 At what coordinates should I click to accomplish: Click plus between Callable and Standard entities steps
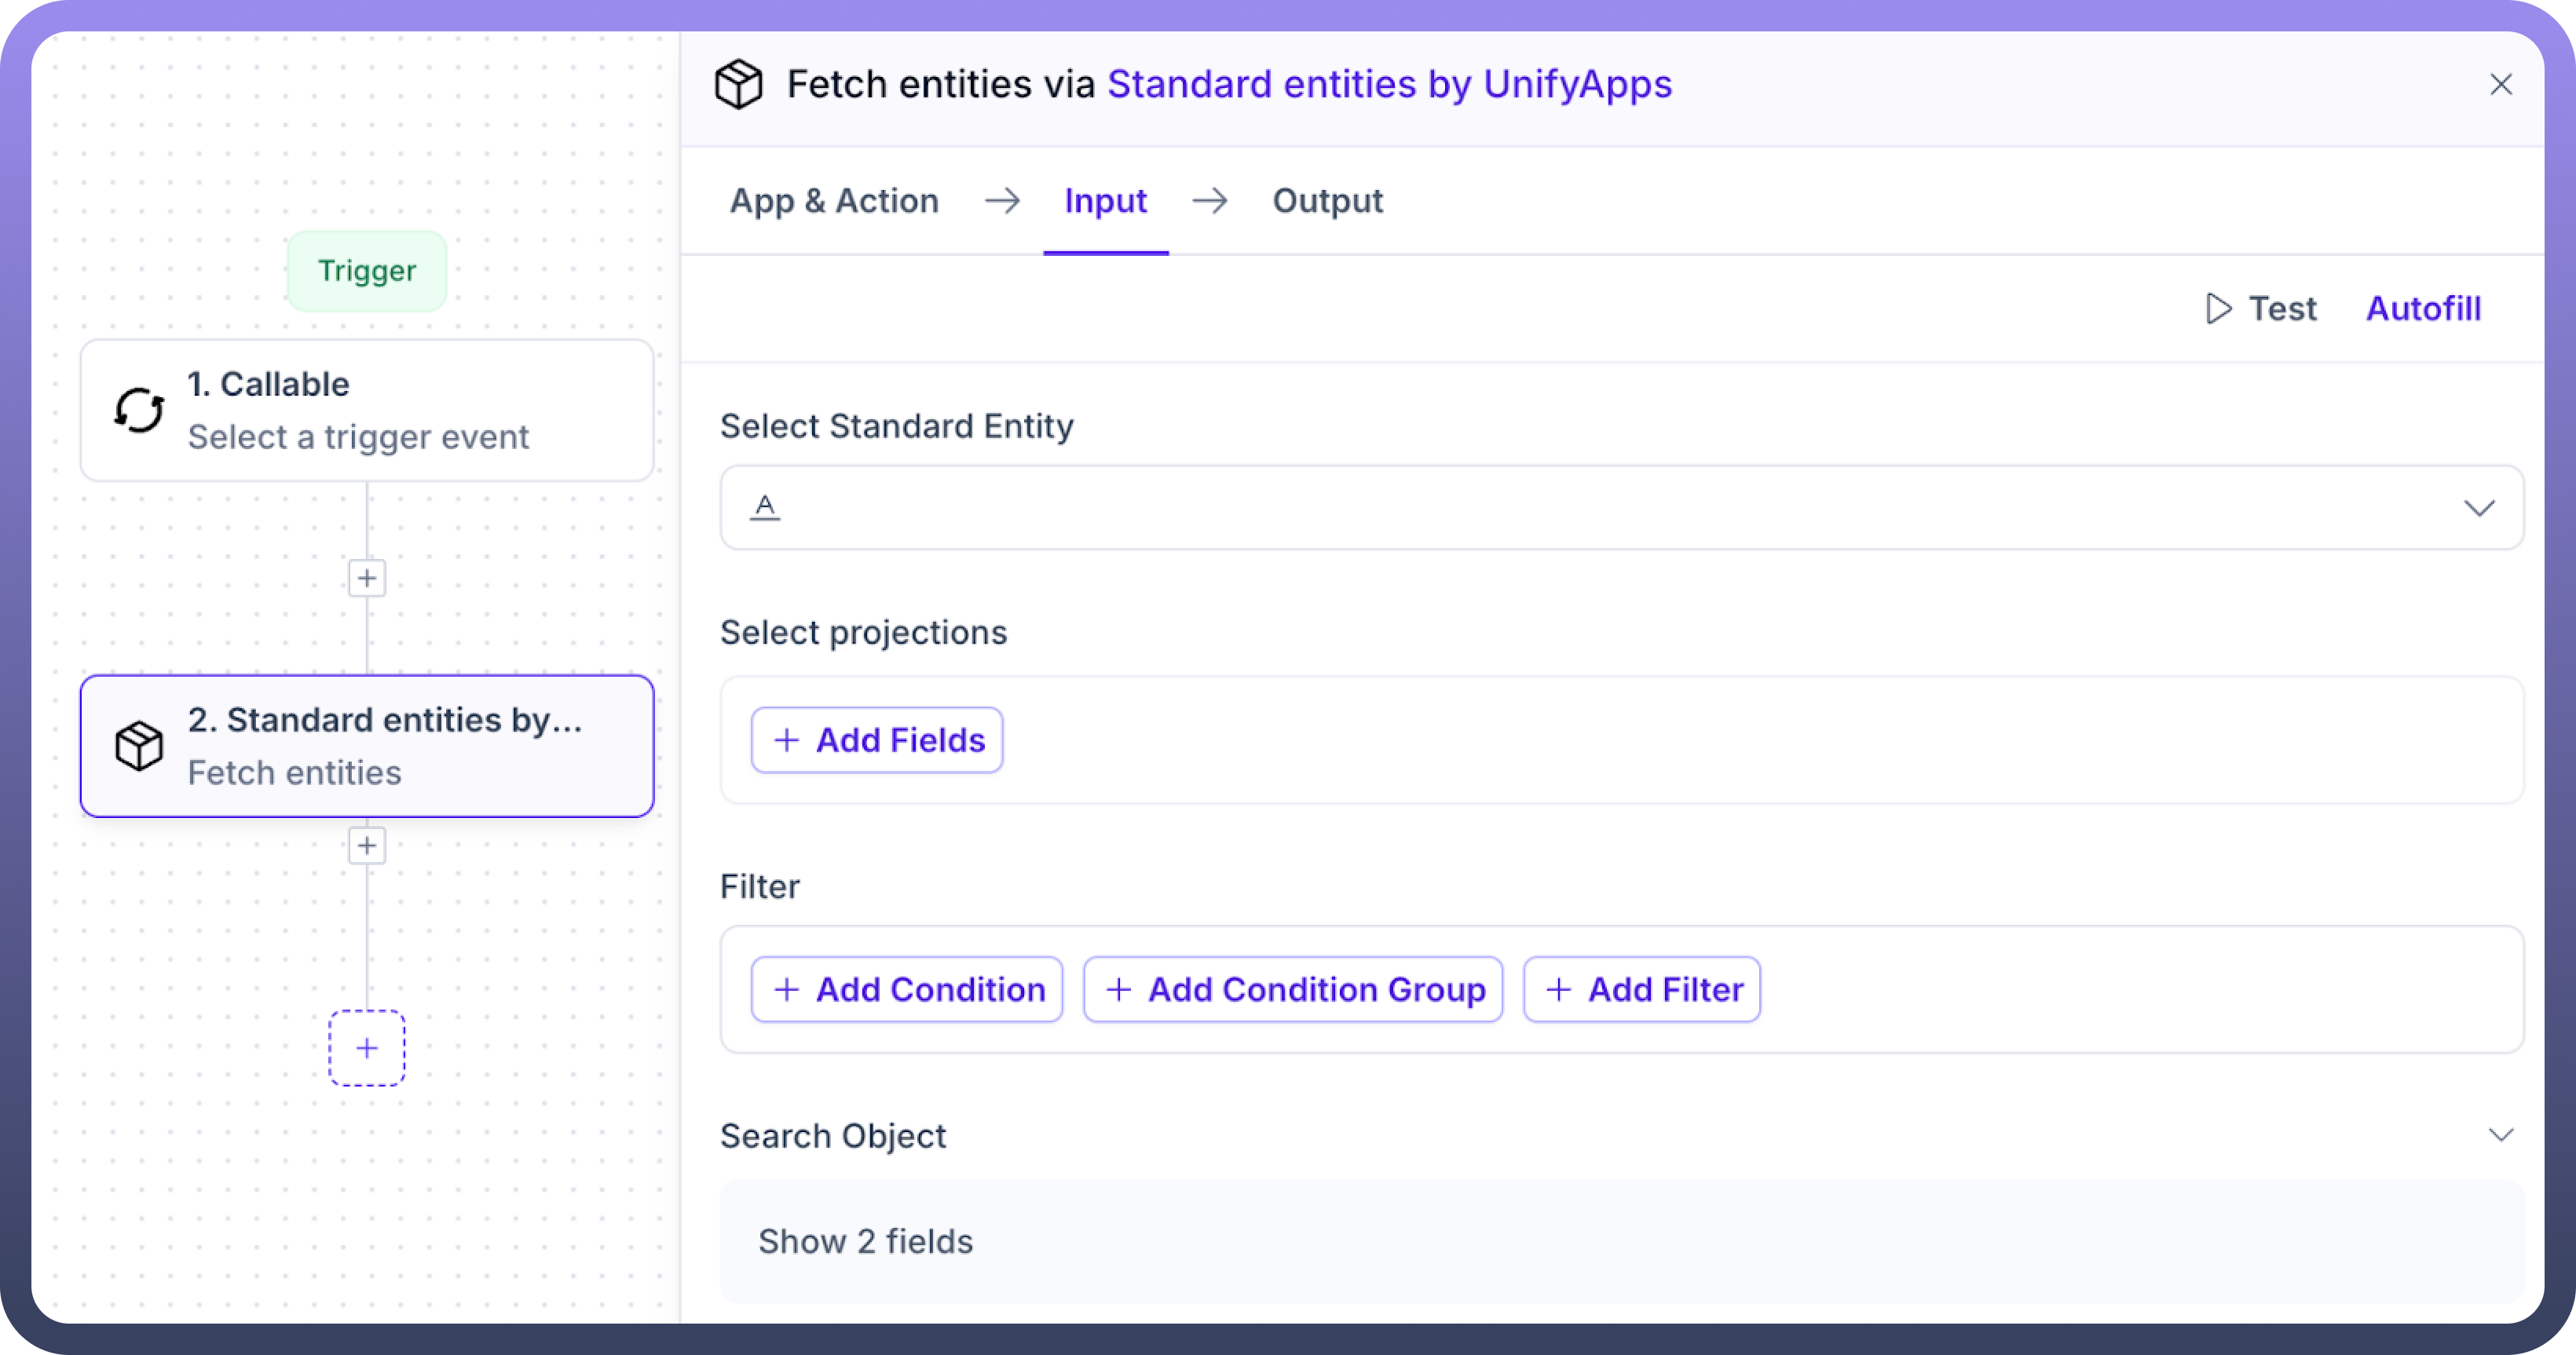pos(367,578)
